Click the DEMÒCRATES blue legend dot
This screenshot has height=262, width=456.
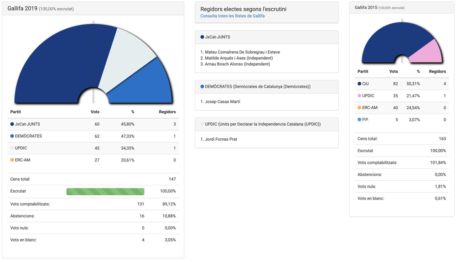(x=12, y=136)
